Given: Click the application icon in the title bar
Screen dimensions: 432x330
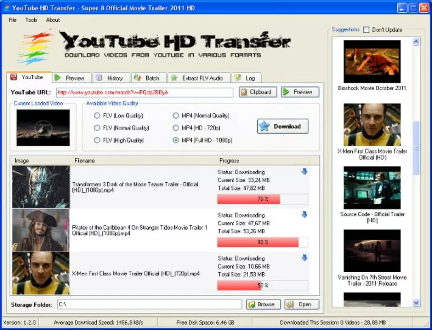Looking at the screenshot, I should coord(6,8).
